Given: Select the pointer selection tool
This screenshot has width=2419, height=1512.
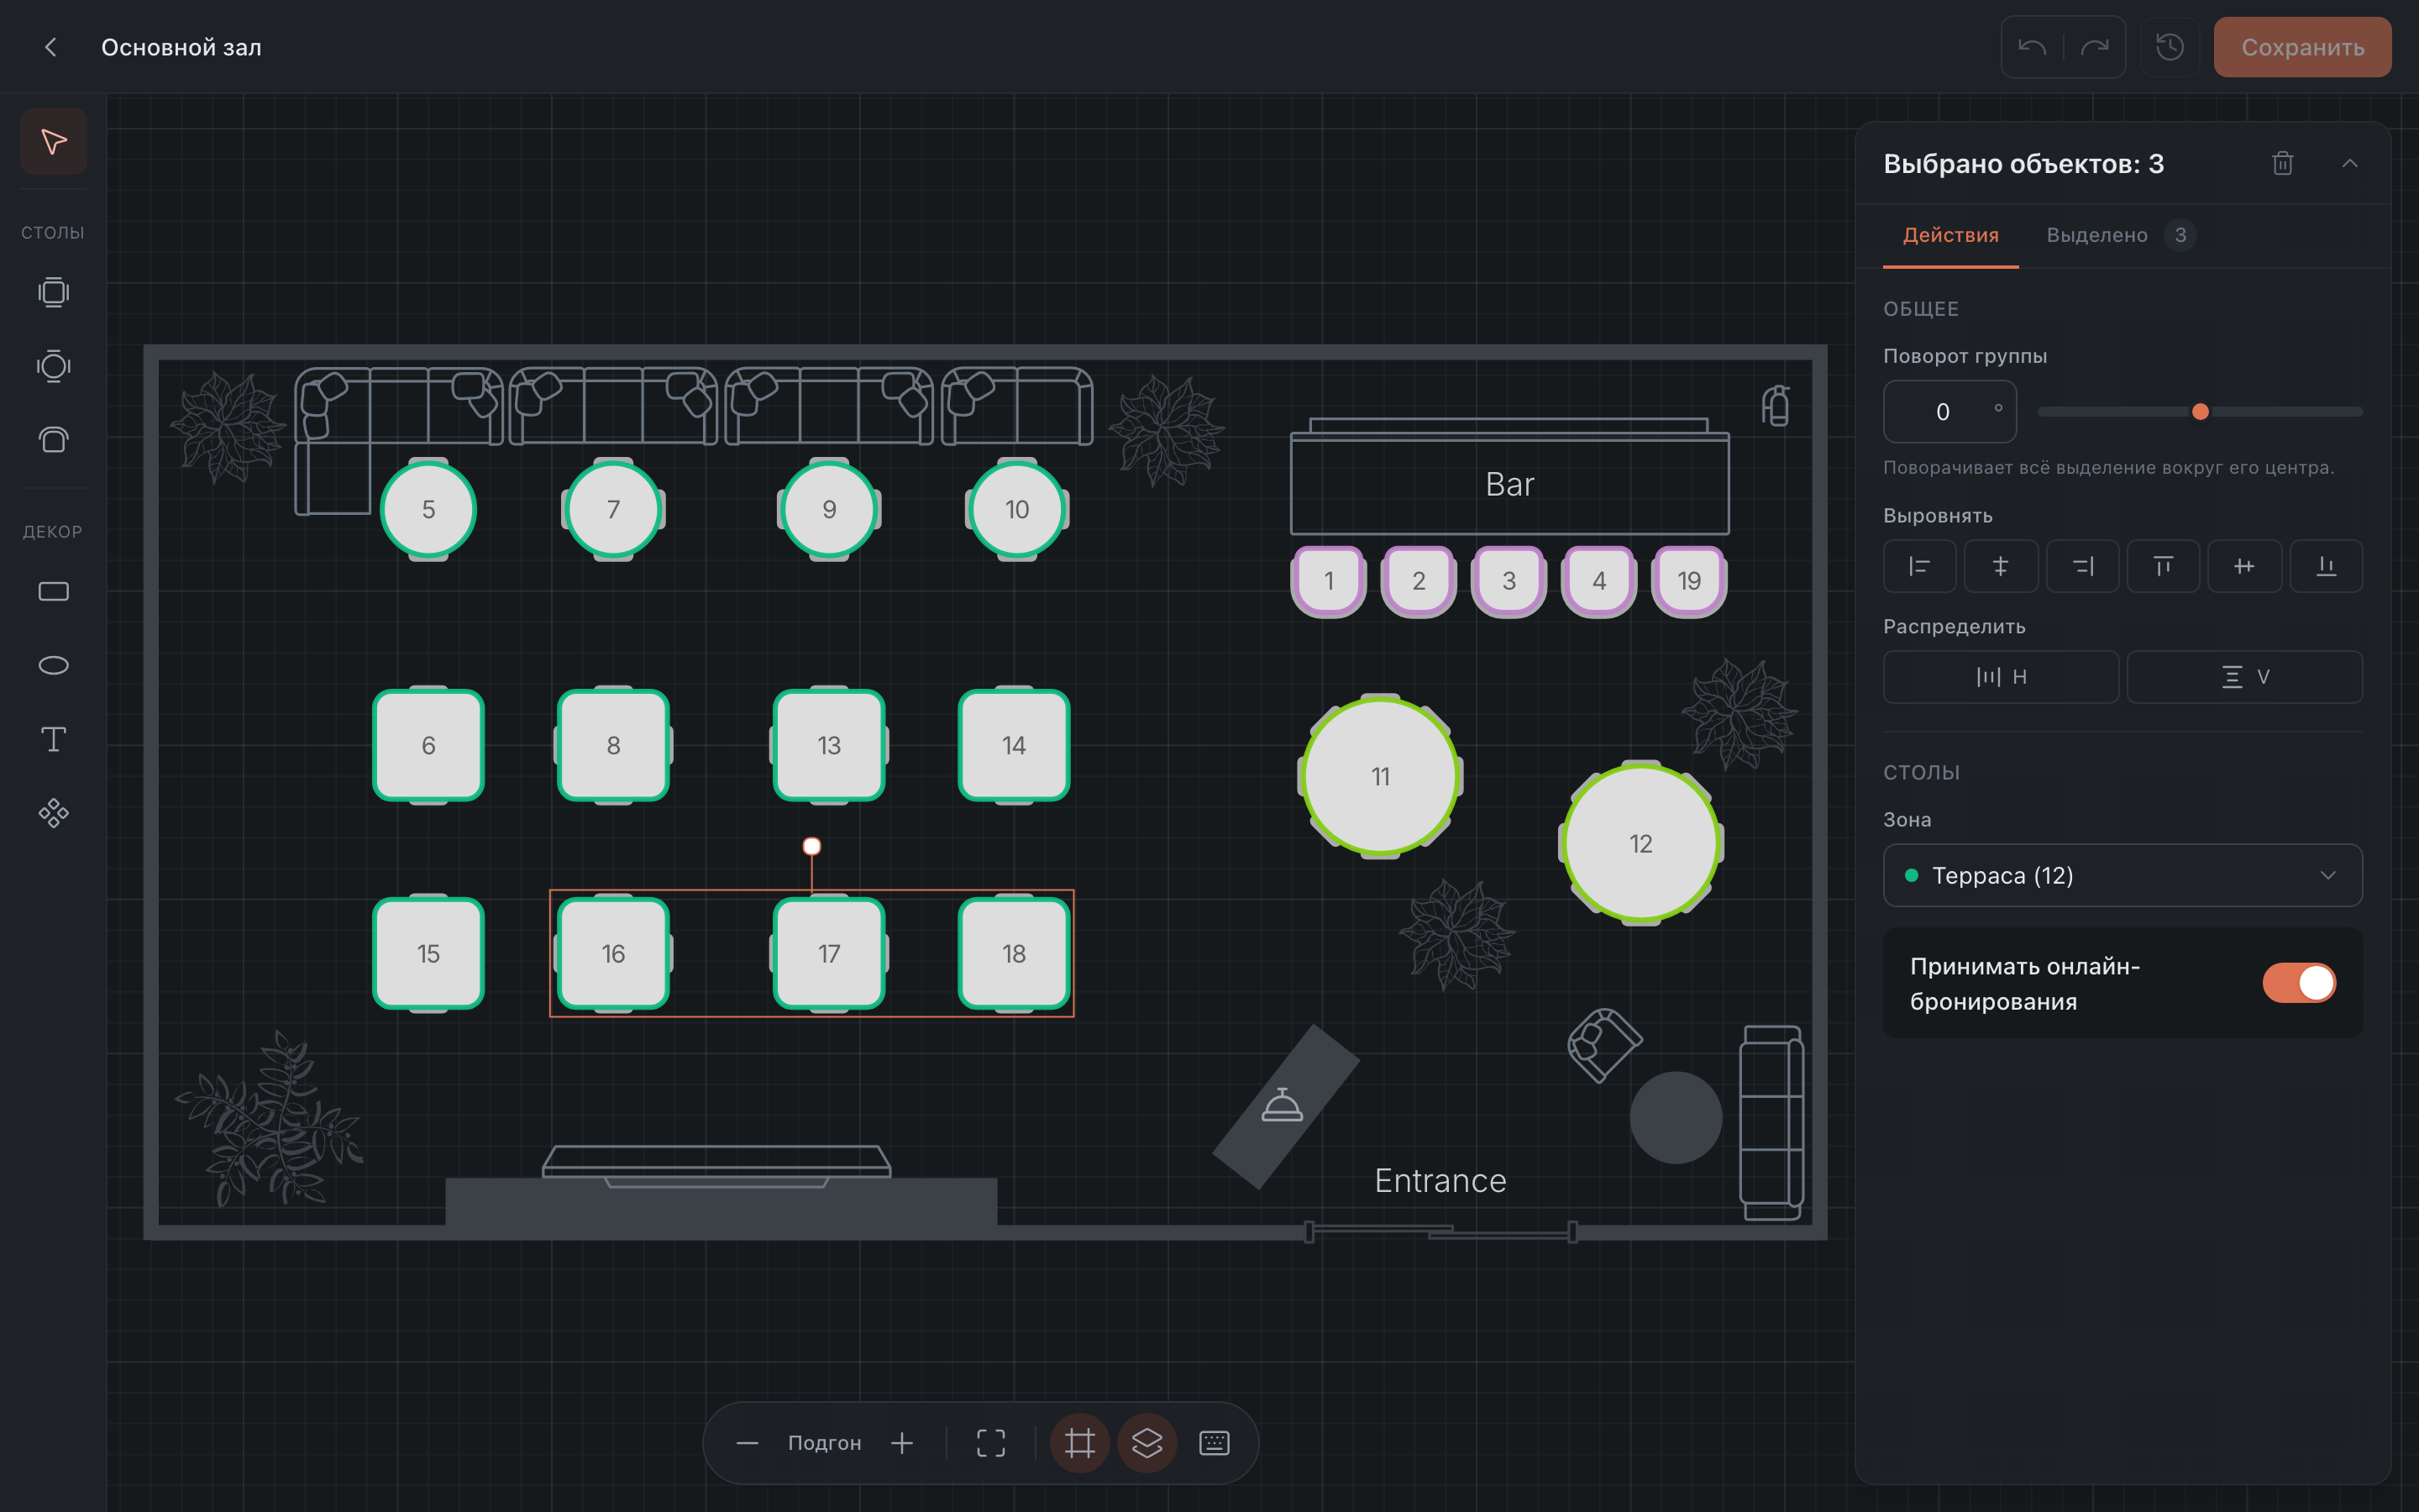Looking at the screenshot, I should (54, 141).
